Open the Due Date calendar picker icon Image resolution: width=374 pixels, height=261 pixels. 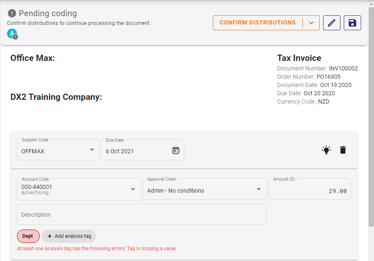pyautogui.click(x=176, y=150)
